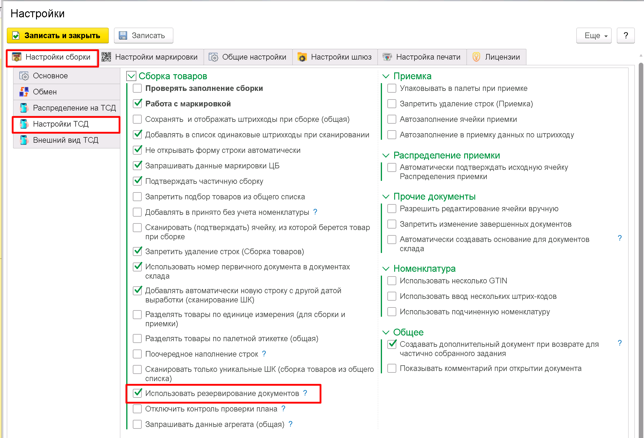Click the gear icon of Общие настройки
644x438 pixels.
tap(213, 57)
